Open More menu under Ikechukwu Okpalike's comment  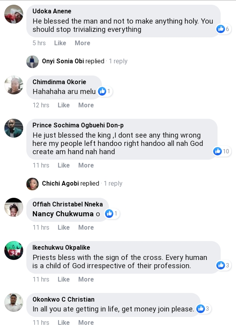tap(86, 279)
